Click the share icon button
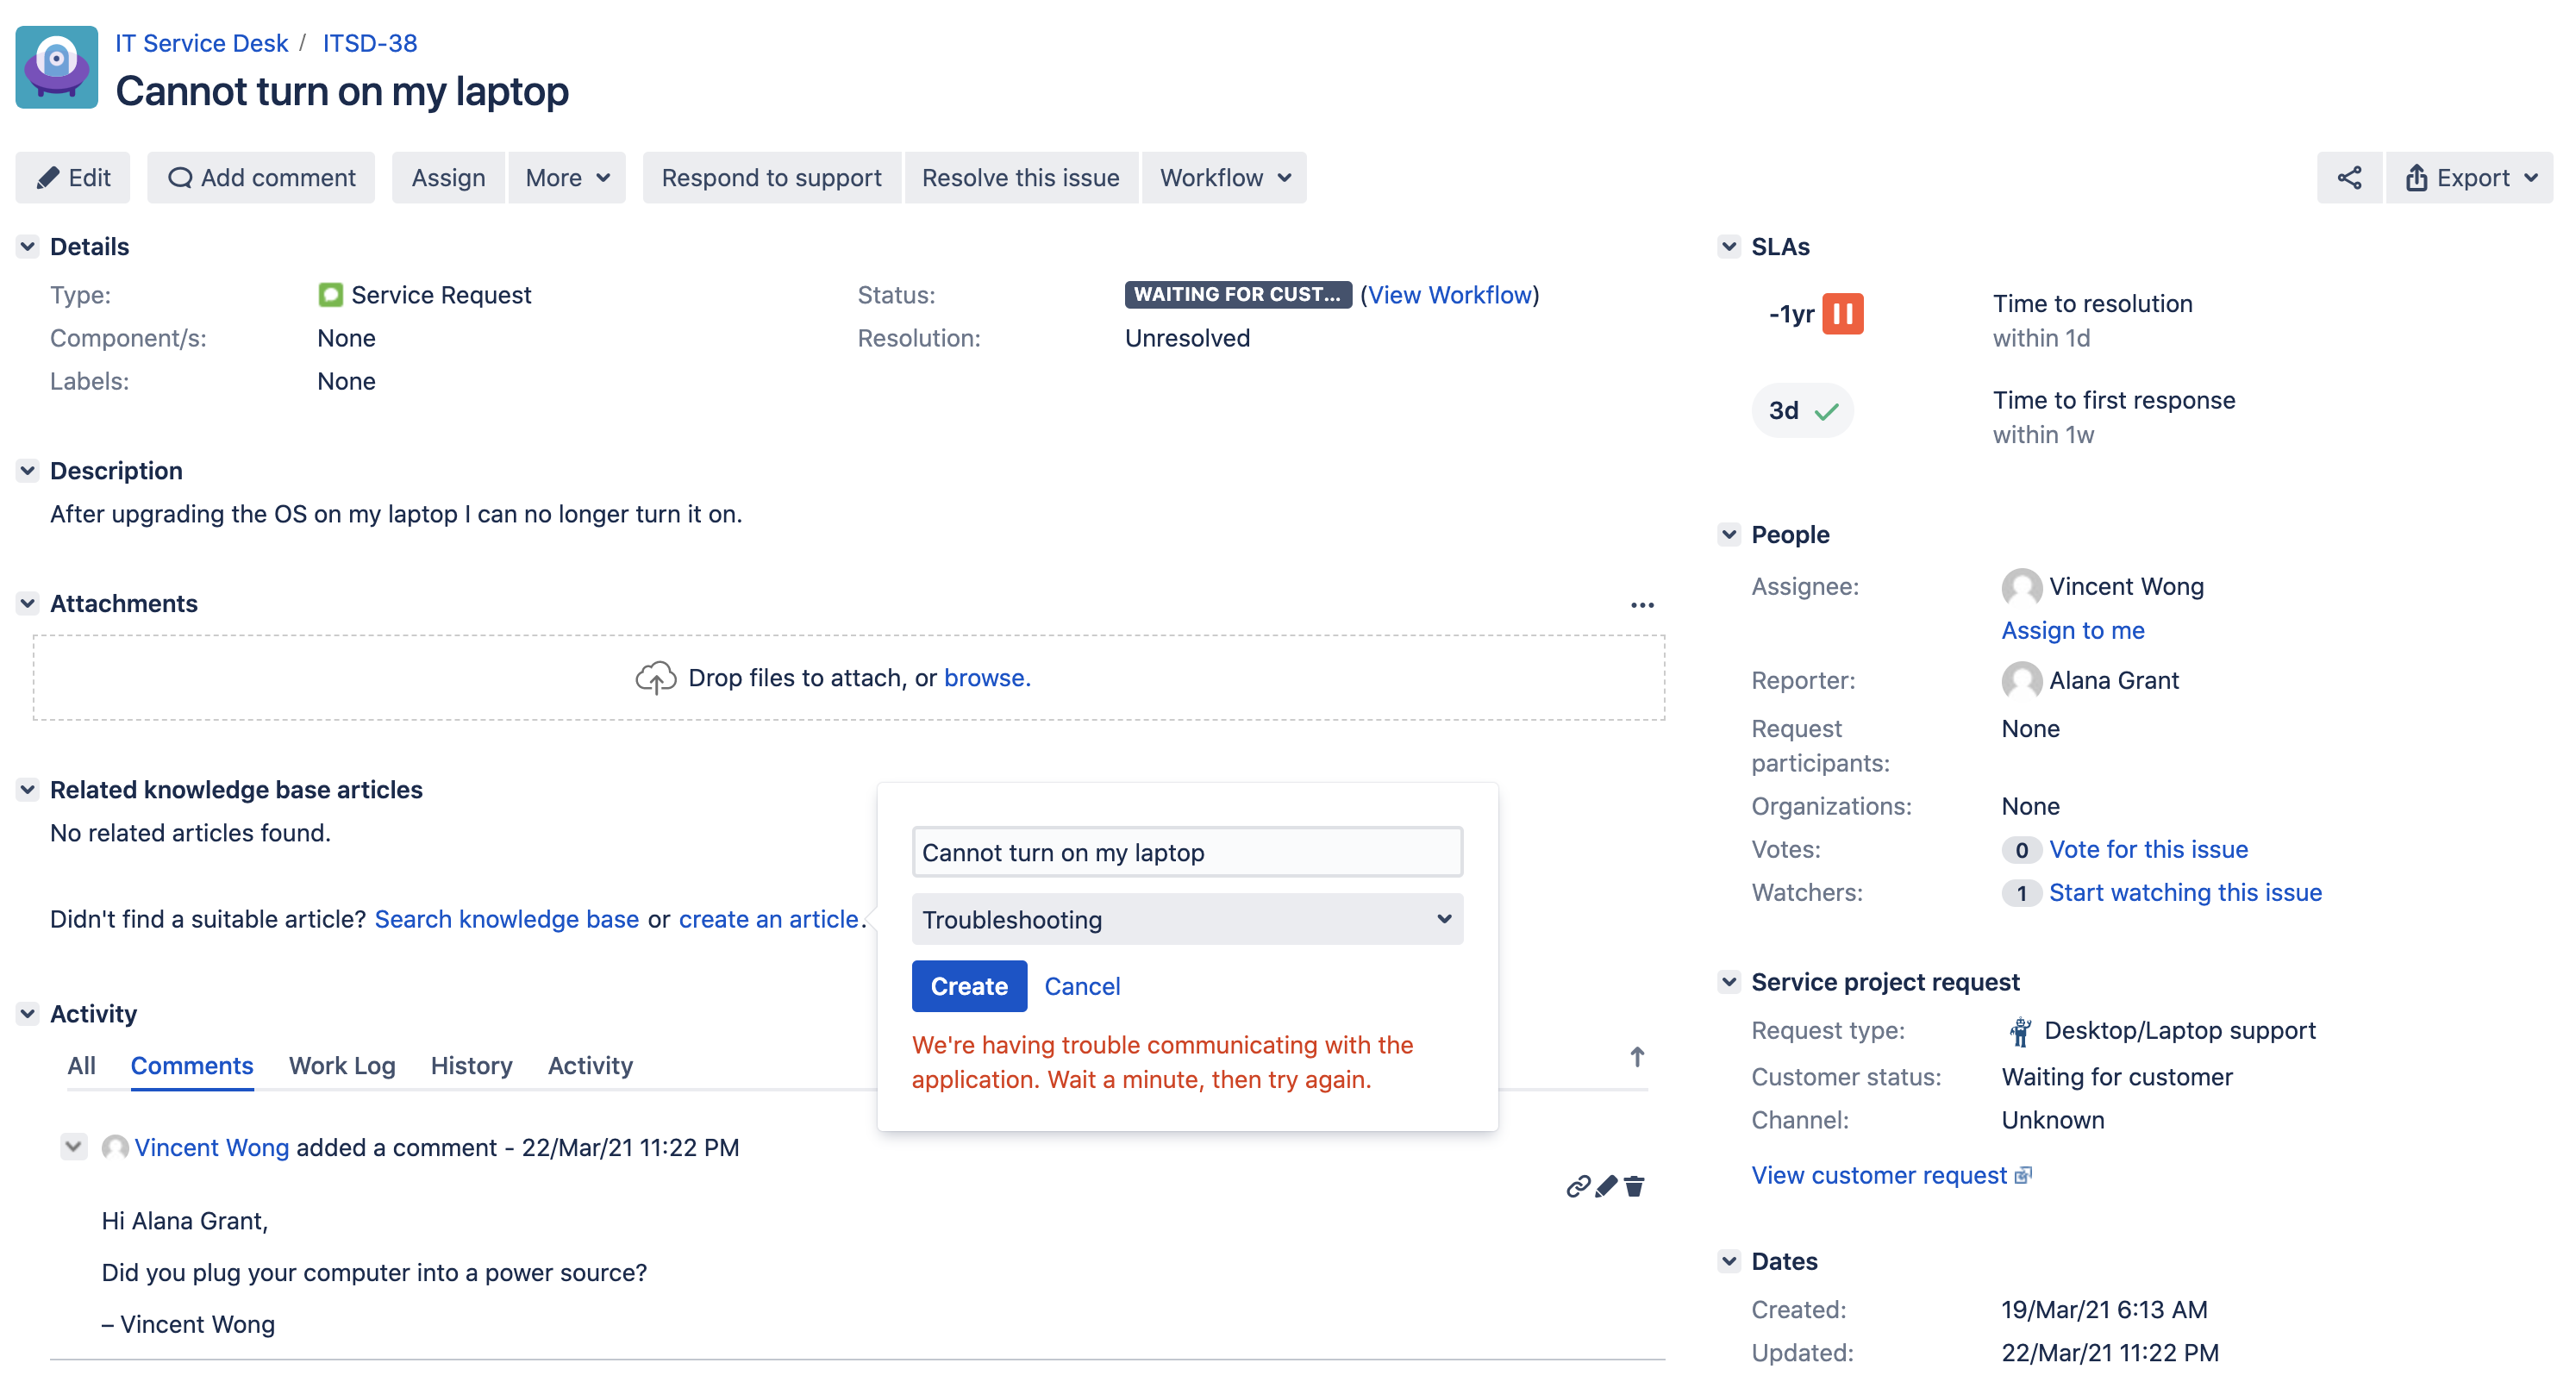2576x1388 pixels. [2348, 178]
